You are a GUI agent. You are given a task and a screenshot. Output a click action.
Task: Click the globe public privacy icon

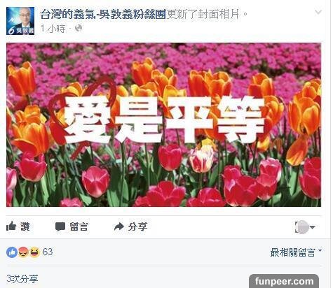pyautogui.click(x=79, y=29)
